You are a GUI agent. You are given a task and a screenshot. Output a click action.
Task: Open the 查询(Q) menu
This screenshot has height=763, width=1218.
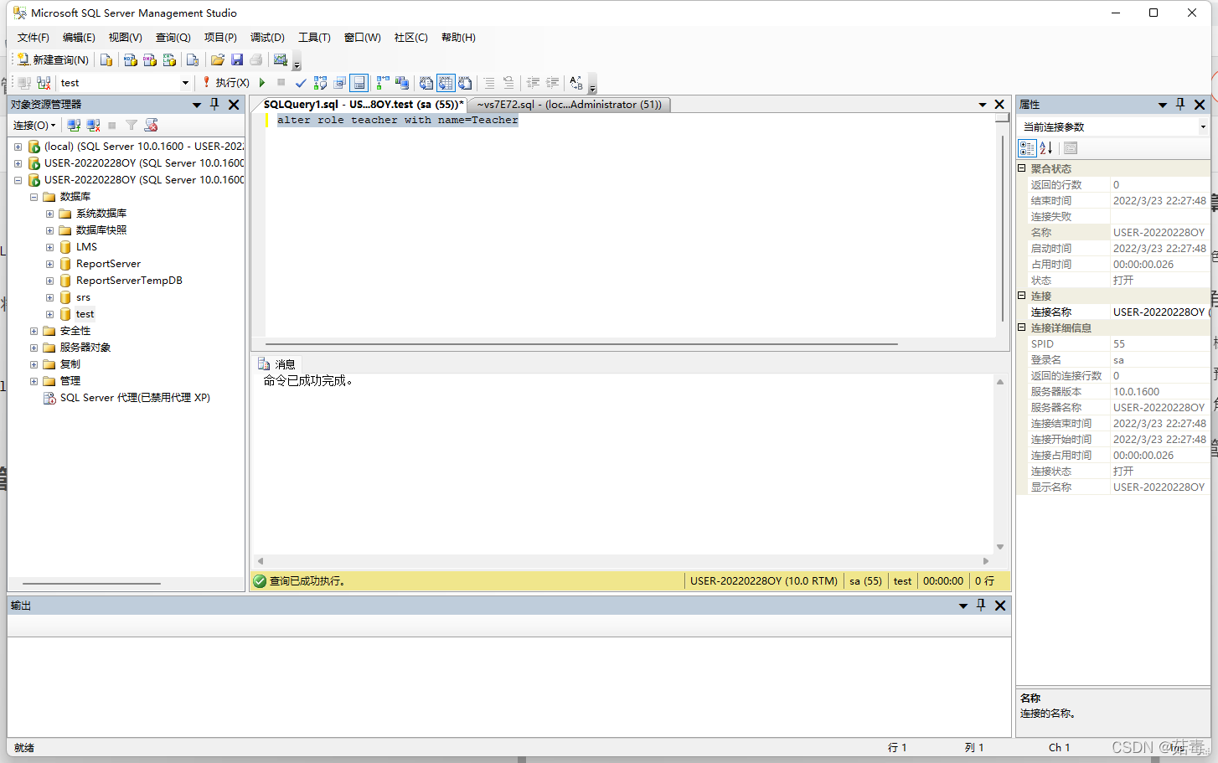coord(173,38)
